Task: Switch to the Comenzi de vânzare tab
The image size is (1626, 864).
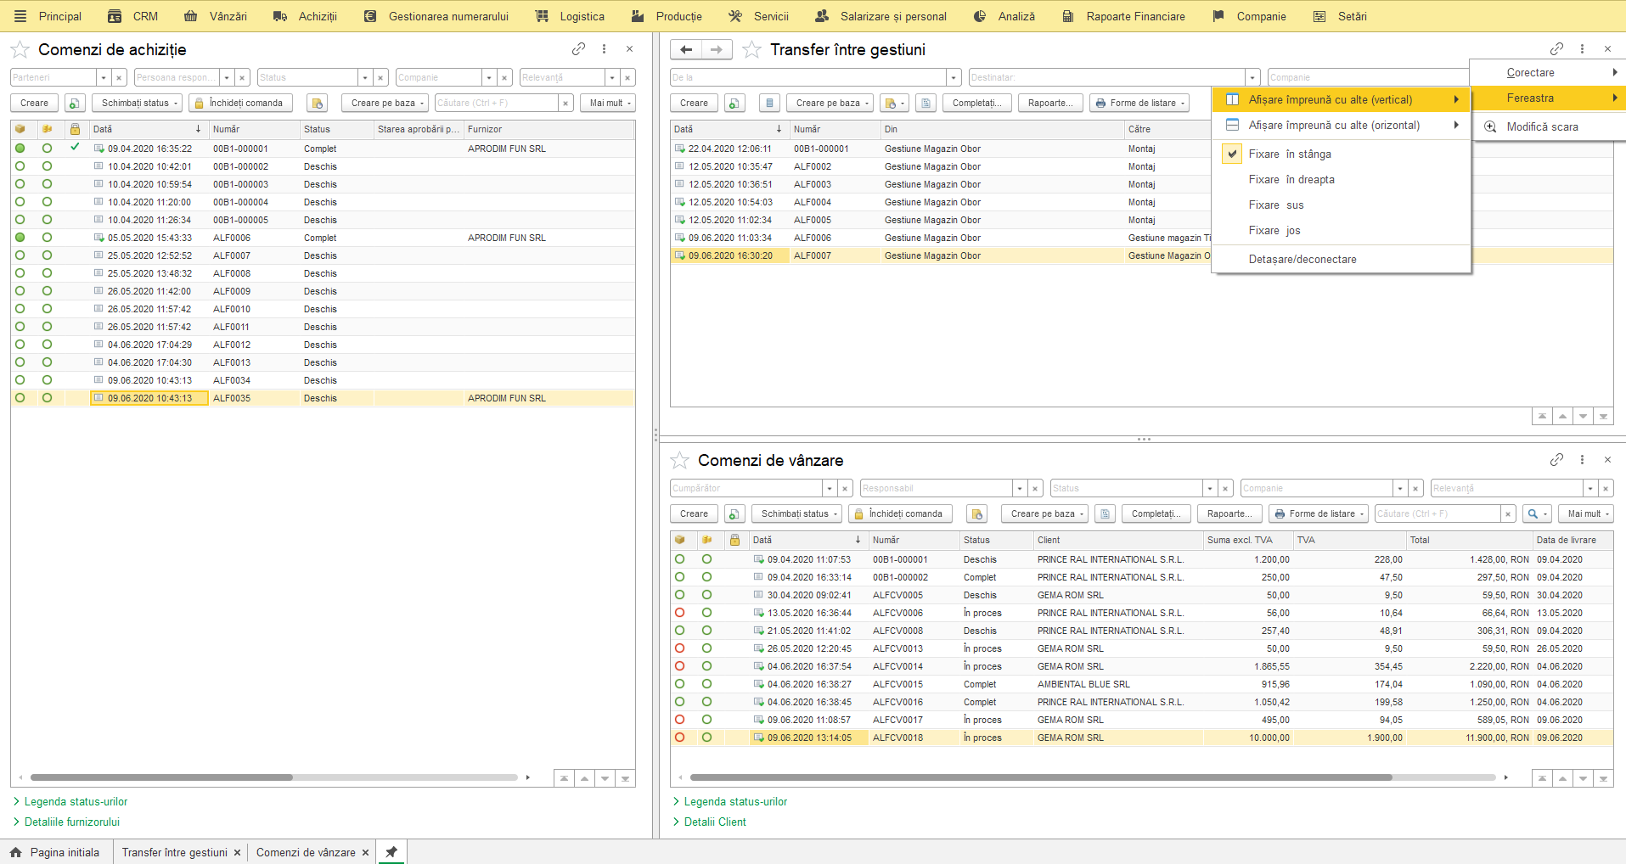Action: pos(306,852)
